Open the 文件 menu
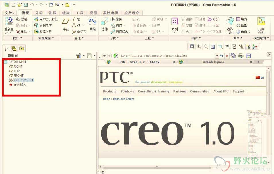Screen dimensions: 274x174 [x=9, y=13]
